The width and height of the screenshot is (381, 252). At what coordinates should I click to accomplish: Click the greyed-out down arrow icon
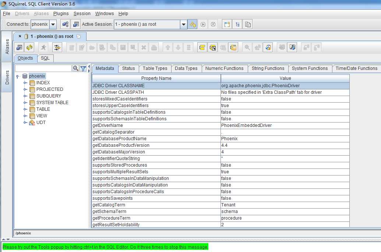[x=178, y=47]
